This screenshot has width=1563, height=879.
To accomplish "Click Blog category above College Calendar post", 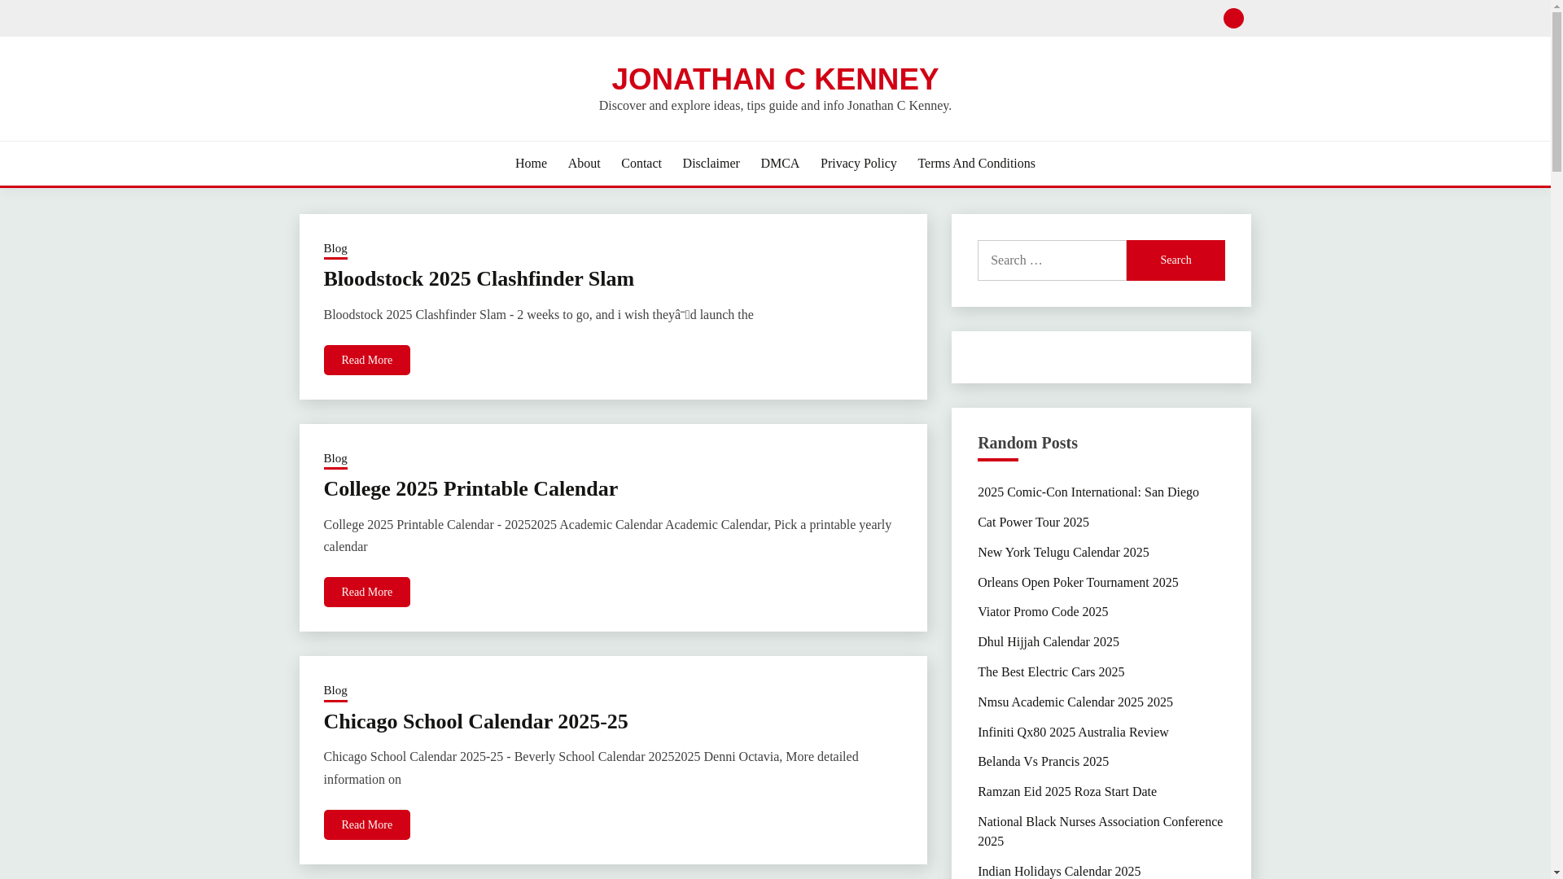I will click(335, 459).
